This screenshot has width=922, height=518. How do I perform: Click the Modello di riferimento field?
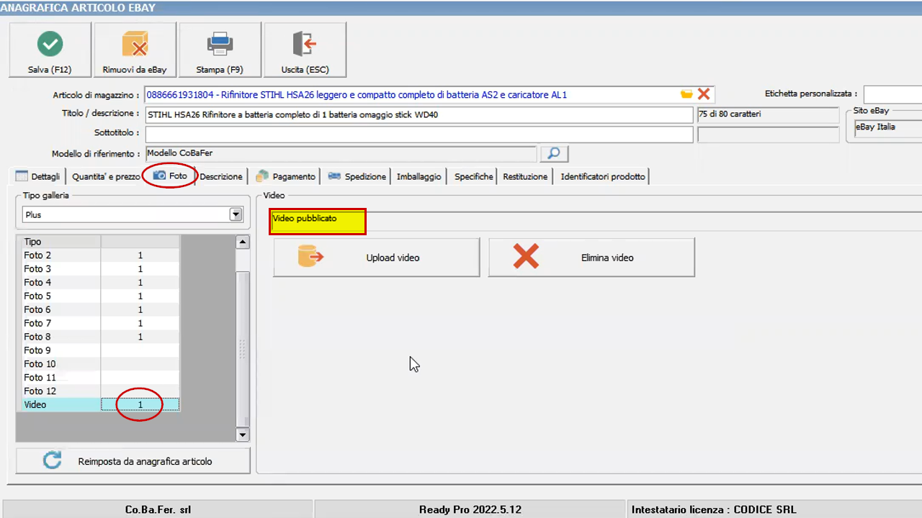coord(341,153)
